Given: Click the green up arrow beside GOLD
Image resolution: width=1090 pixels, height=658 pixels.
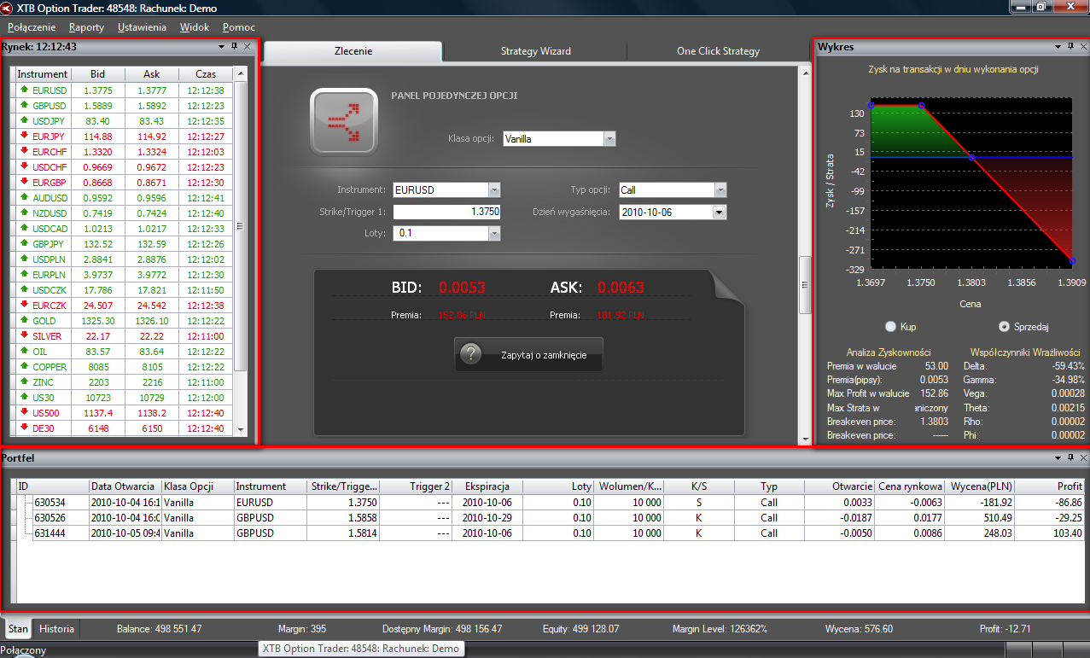Looking at the screenshot, I should tap(24, 320).
